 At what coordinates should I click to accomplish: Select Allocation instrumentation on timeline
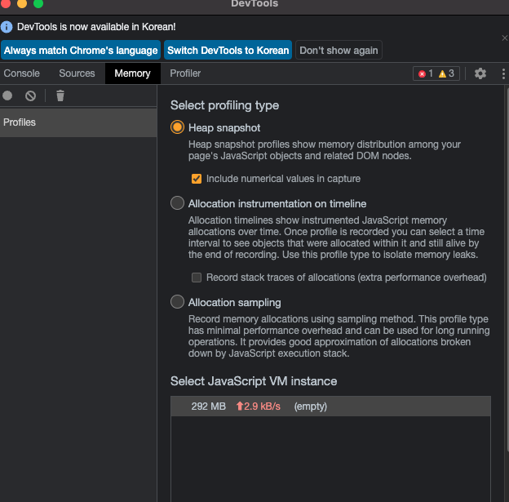click(177, 203)
